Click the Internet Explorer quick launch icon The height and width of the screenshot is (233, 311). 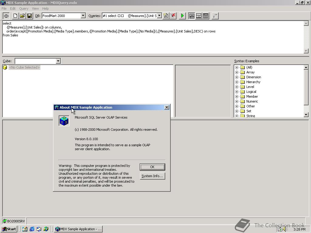[x=32, y=229]
